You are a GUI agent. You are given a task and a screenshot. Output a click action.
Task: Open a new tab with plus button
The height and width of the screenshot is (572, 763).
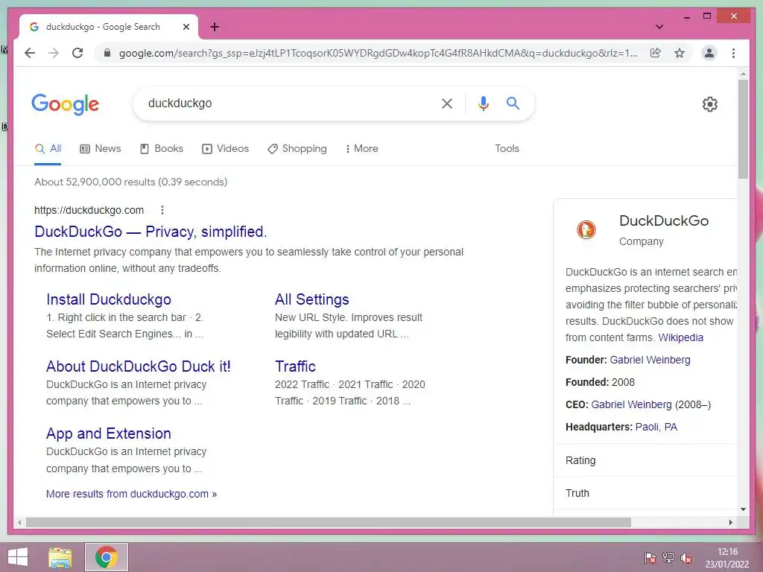[x=215, y=27]
